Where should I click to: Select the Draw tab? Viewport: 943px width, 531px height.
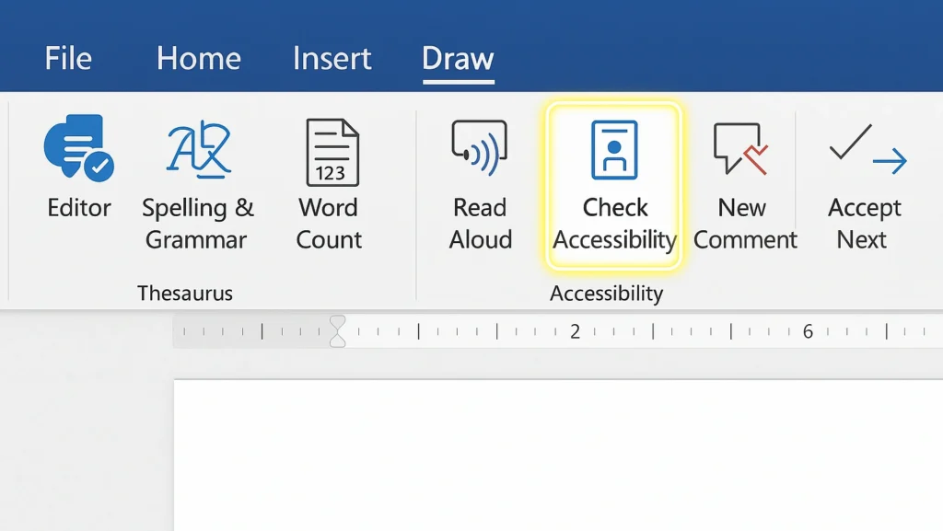pyautogui.click(x=458, y=58)
